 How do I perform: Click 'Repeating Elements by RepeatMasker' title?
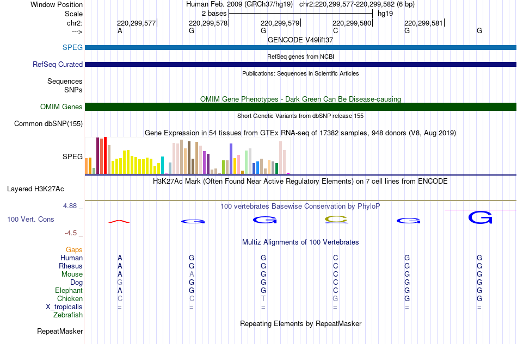tap(300, 323)
